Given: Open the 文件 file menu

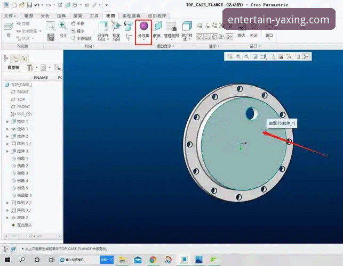Looking at the screenshot, I should point(10,16).
